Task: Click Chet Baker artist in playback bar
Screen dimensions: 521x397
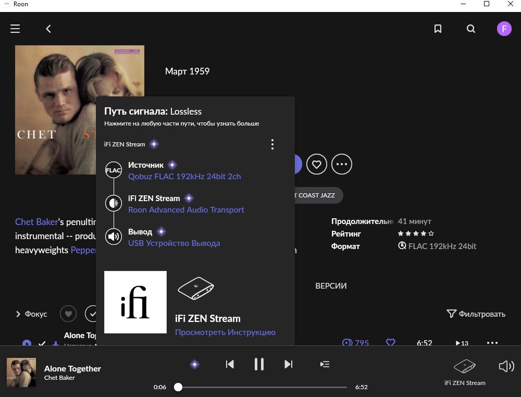Action: (x=59, y=378)
